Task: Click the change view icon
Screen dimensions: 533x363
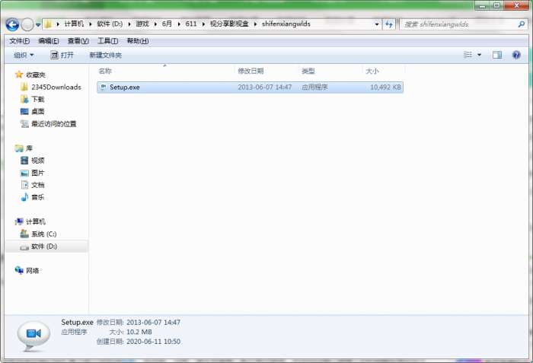Action: tap(468, 55)
